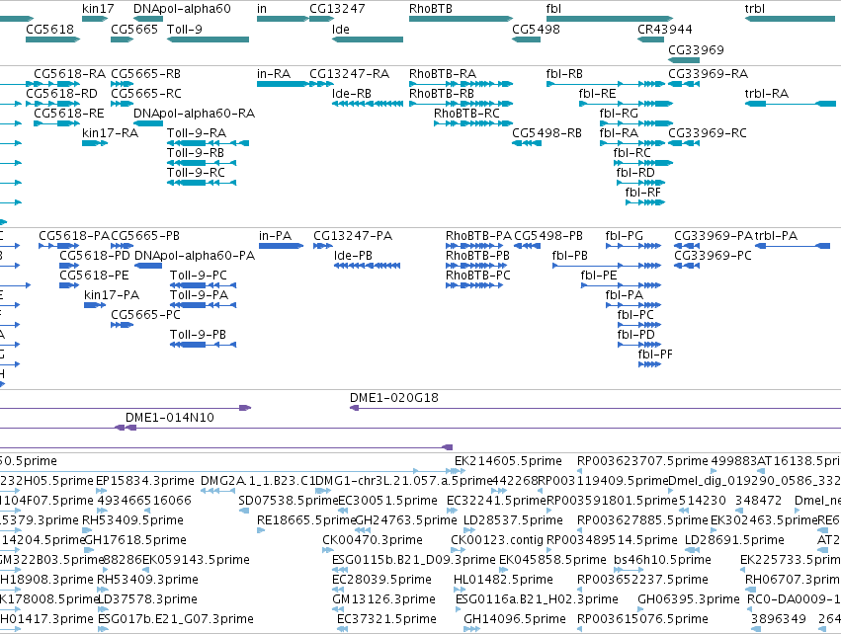
Task: Select the CG5498 gene label
Action: point(536,29)
